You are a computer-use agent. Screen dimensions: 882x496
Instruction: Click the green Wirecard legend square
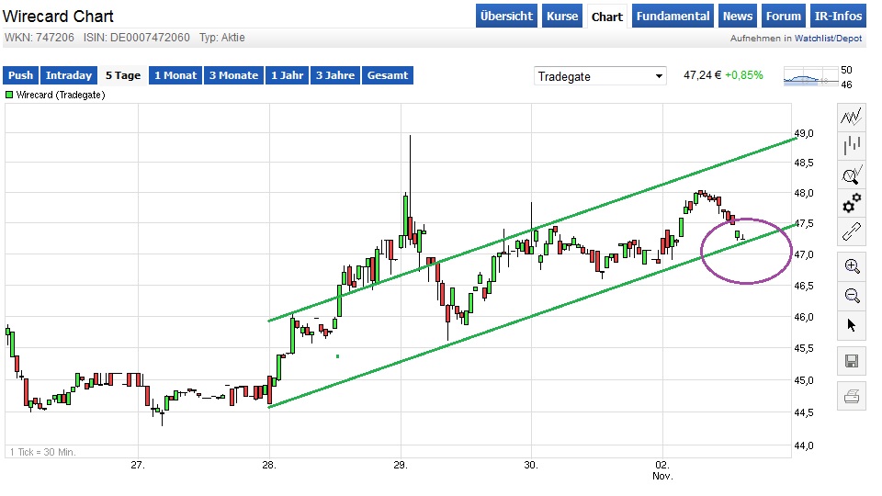point(8,95)
